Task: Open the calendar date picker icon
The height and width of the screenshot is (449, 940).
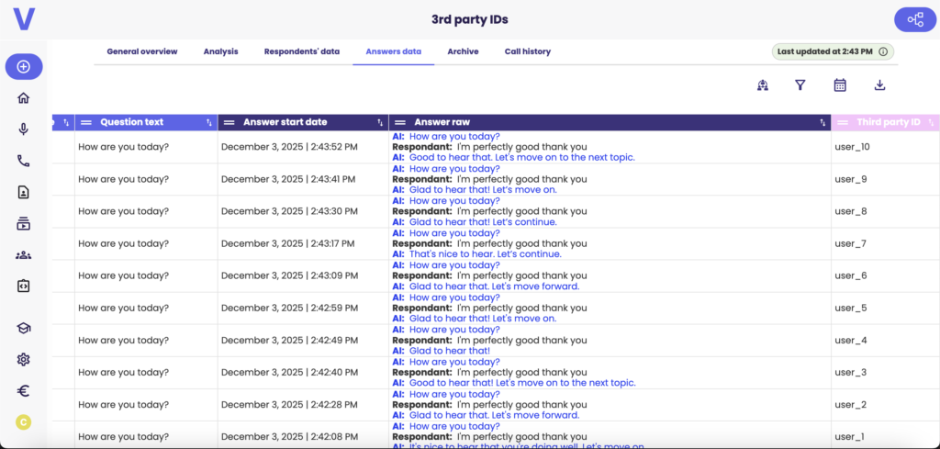Action: coord(840,85)
